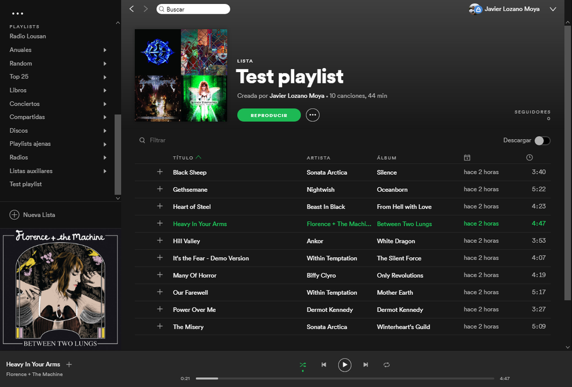Sort by ARTISTA column header
The image size is (572, 387).
(x=318, y=158)
